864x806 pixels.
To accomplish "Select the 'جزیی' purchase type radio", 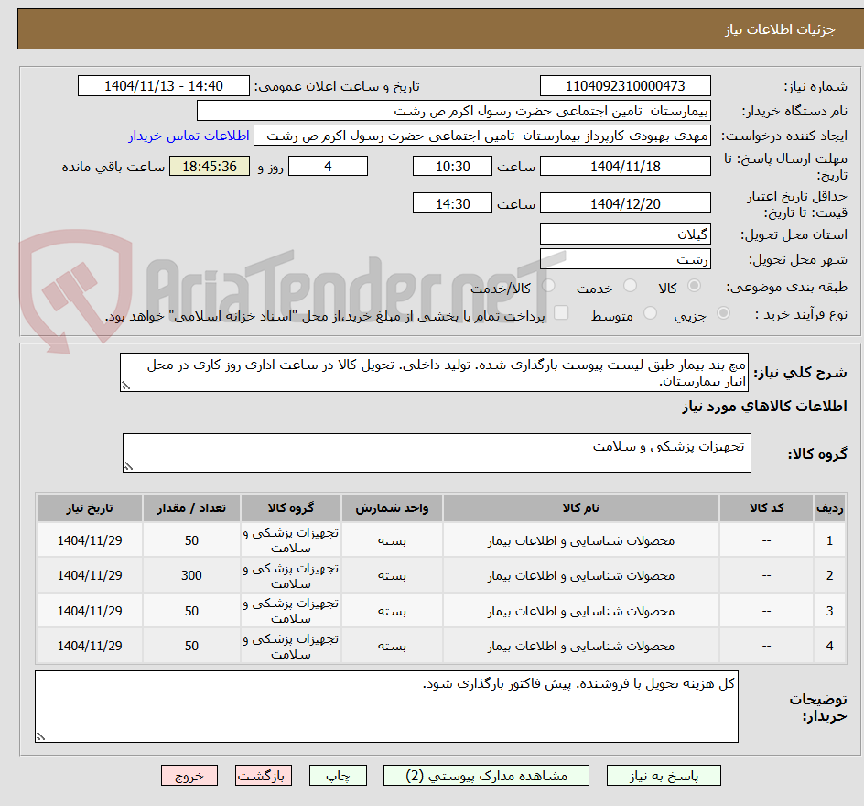I will point(723,313).
